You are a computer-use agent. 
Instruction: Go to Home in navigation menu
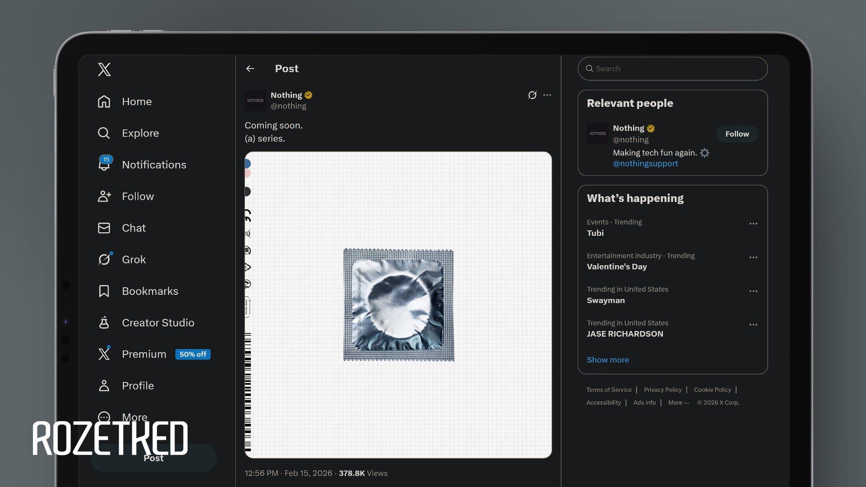click(136, 102)
